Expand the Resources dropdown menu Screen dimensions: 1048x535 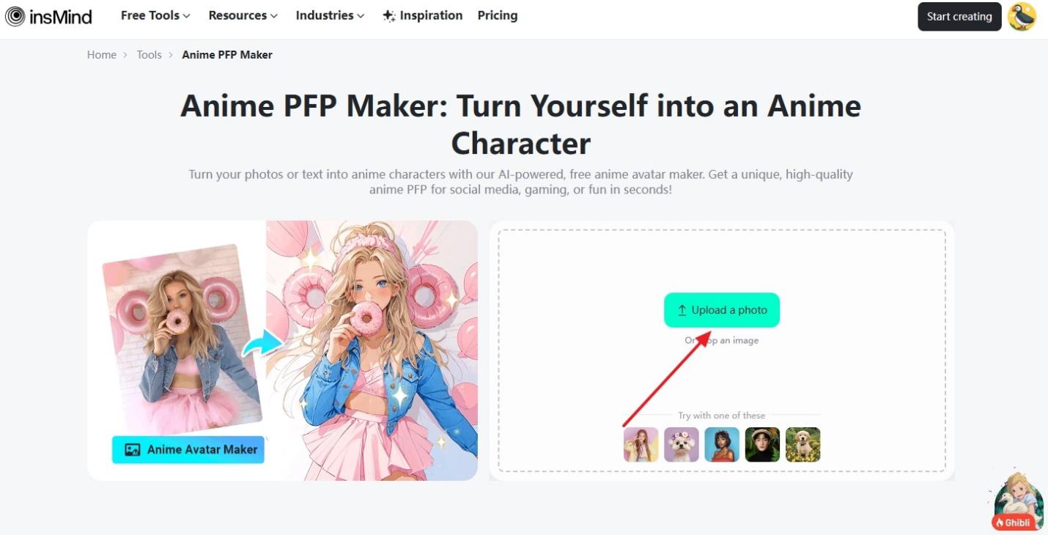243,15
